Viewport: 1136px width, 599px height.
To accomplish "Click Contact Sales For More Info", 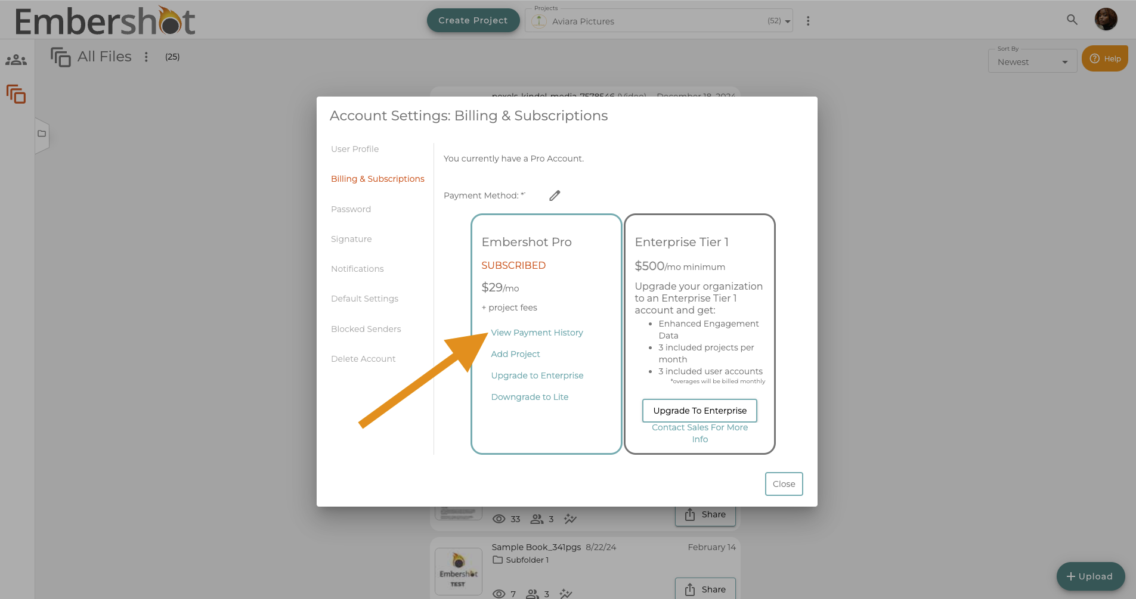I will click(x=699, y=433).
